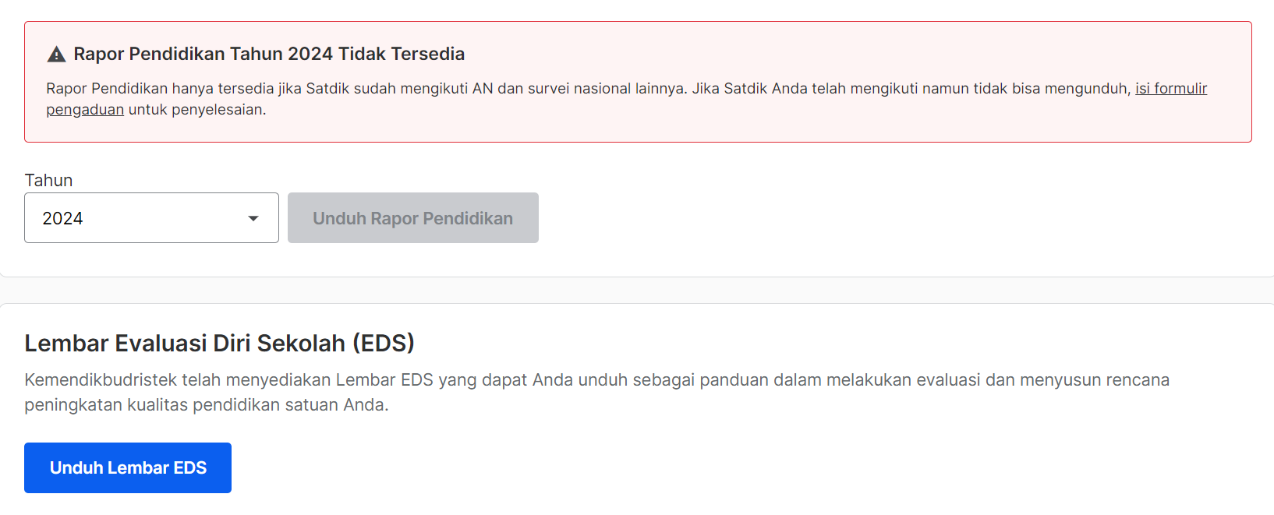Viewport: 1274px width, 515px height.
Task: Click the "(EDS)" abbreviation in the section heading
Action: click(383, 343)
